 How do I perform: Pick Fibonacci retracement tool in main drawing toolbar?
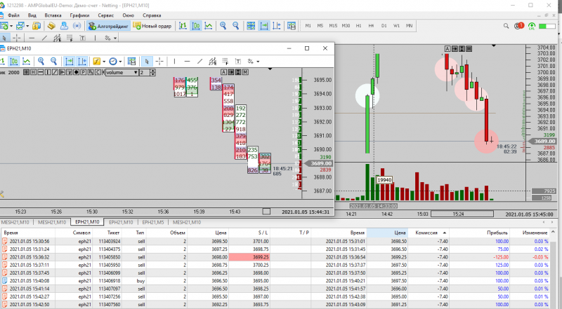click(70, 38)
